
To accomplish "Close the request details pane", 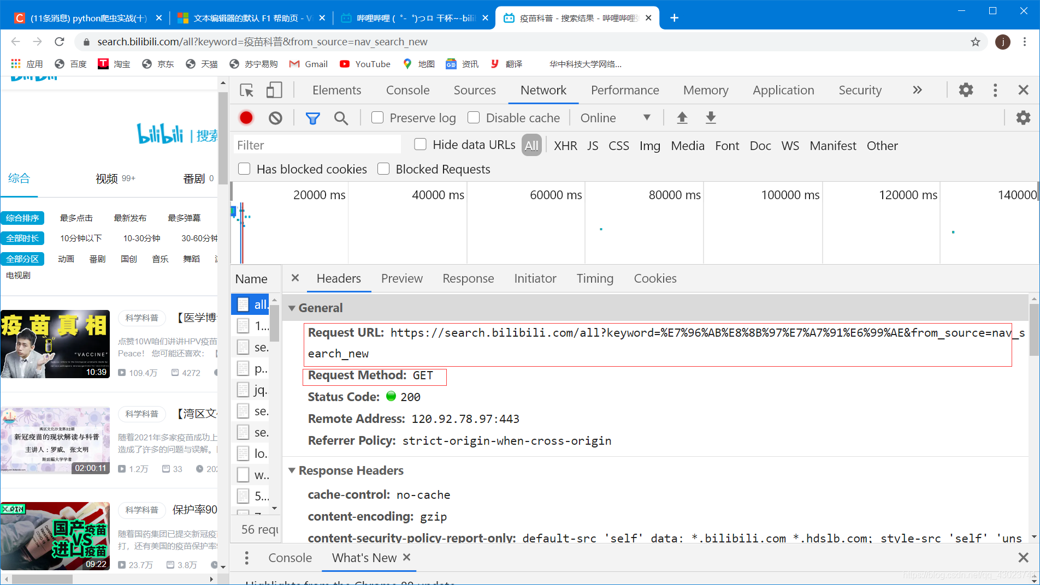I will point(295,278).
